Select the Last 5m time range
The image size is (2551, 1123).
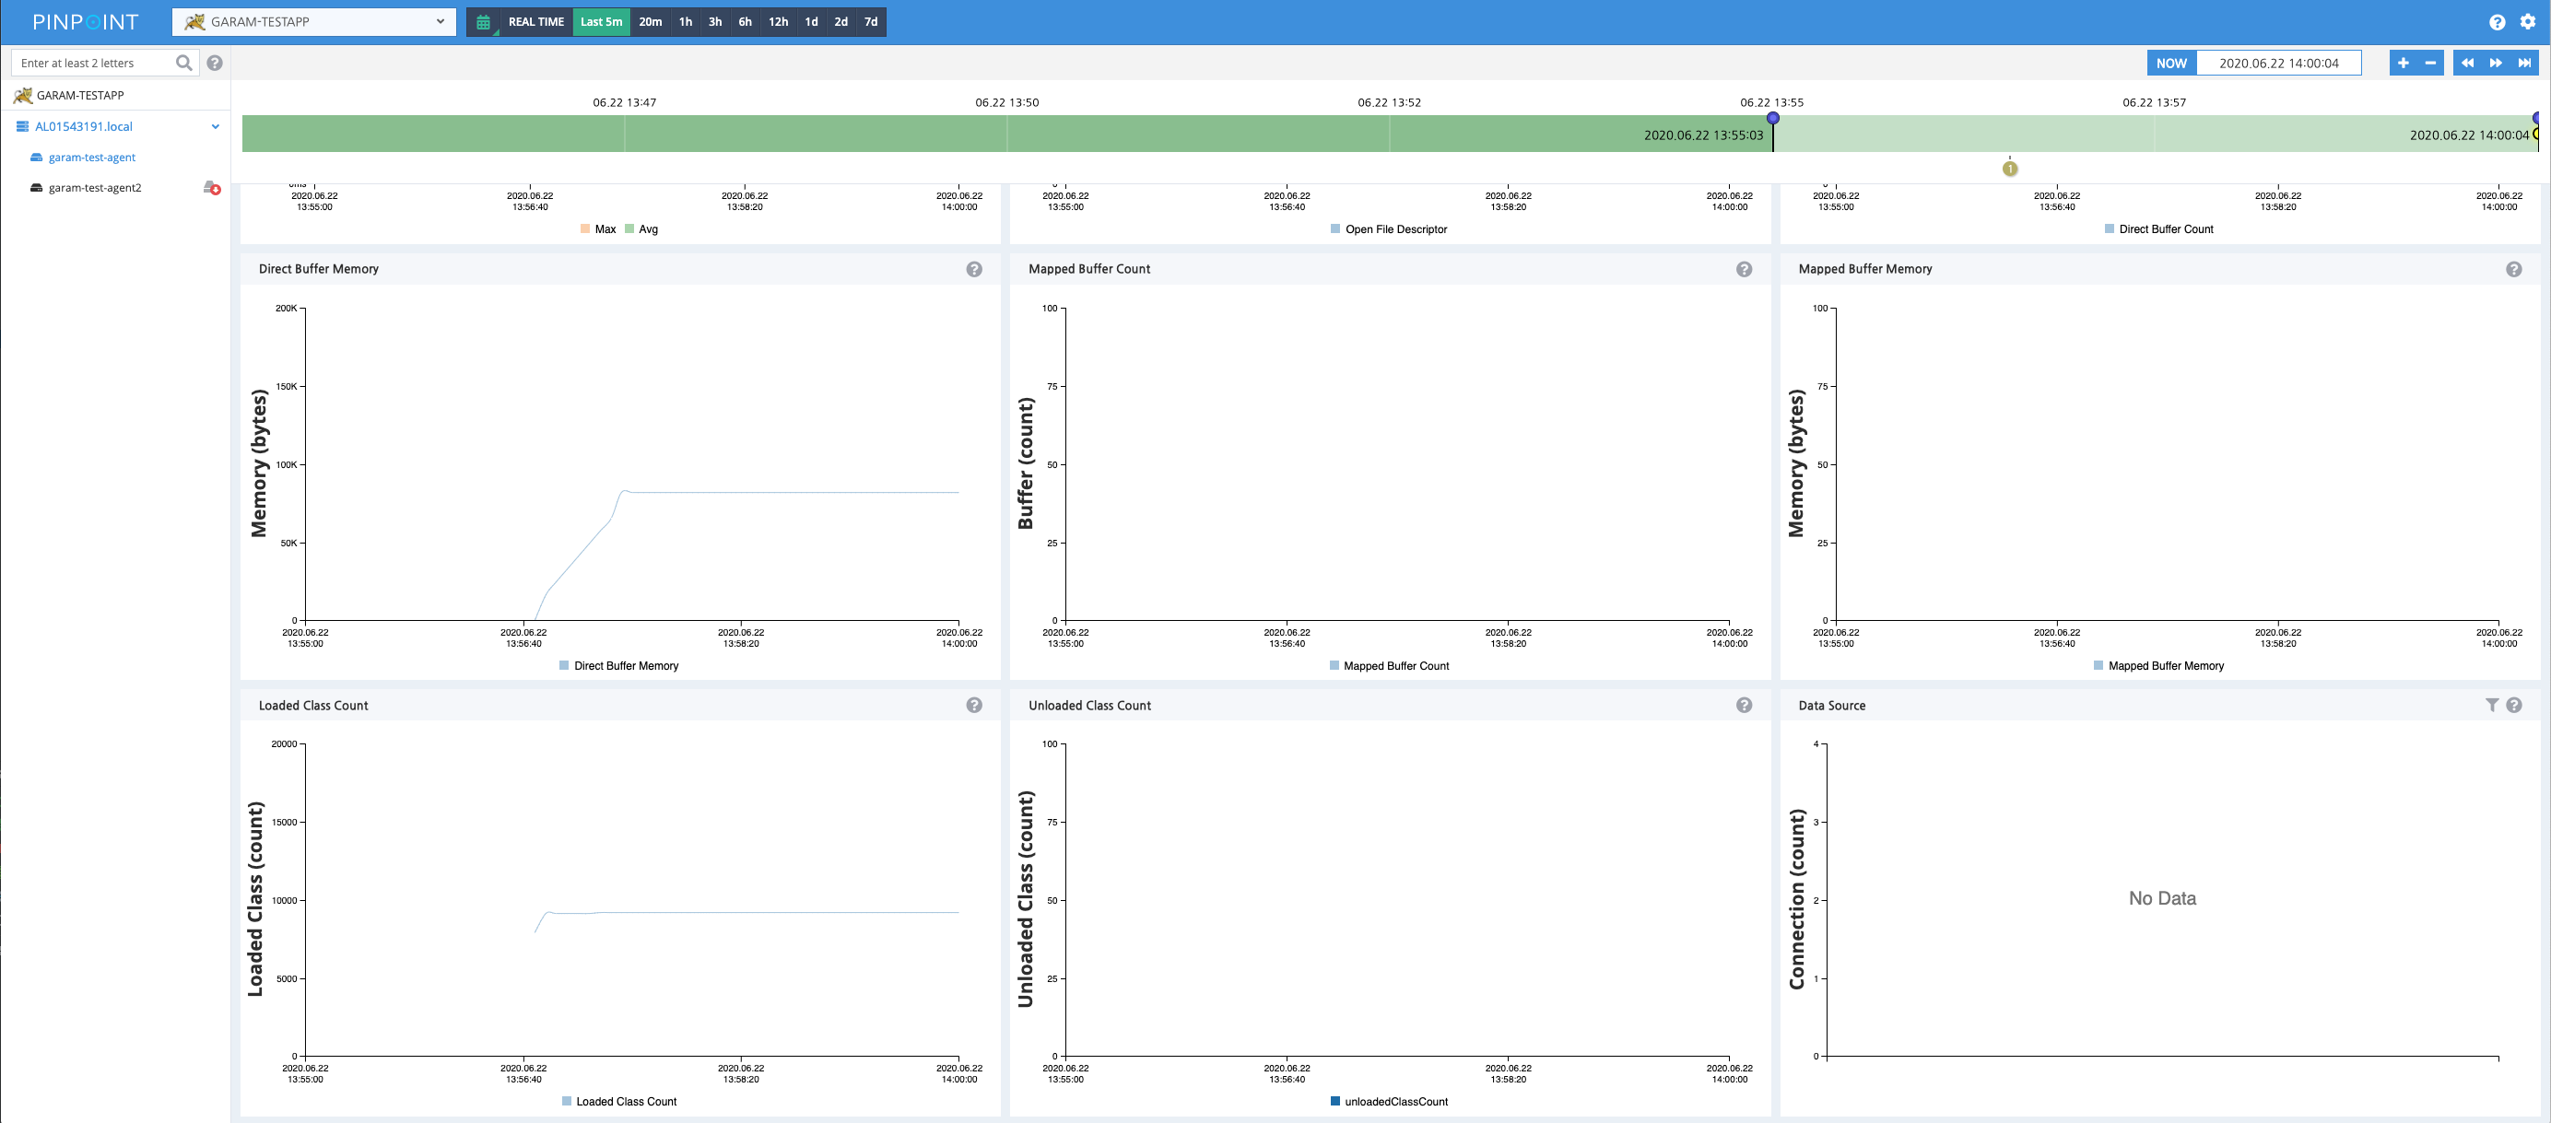coord(600,22)
